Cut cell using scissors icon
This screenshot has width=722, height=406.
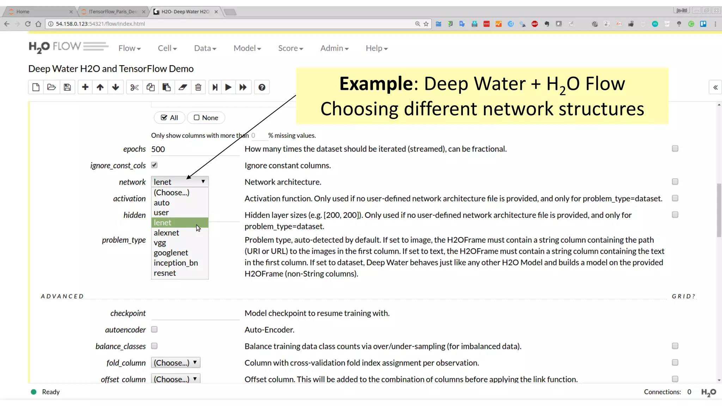coord(134,87)
